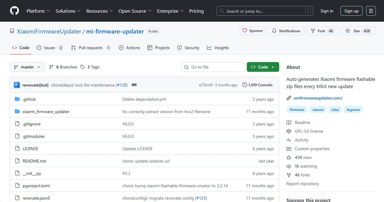Select the hyperos topic tag
This screenshot has width=384, height=202.
pos(353,110)
